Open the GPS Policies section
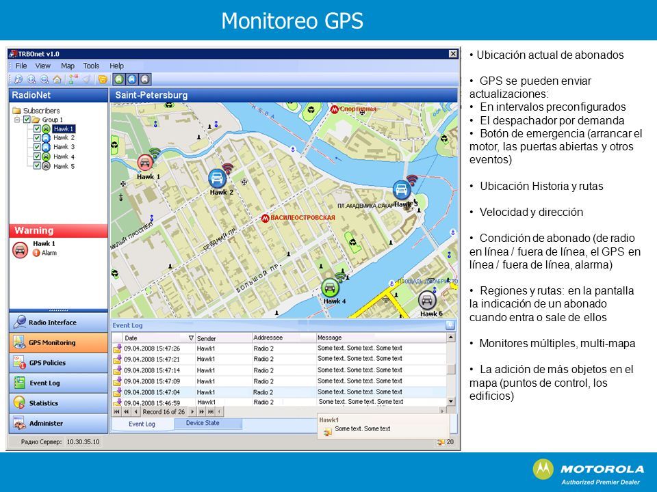The height and width of the screenshot is (492, 657). tap(58, 363)
